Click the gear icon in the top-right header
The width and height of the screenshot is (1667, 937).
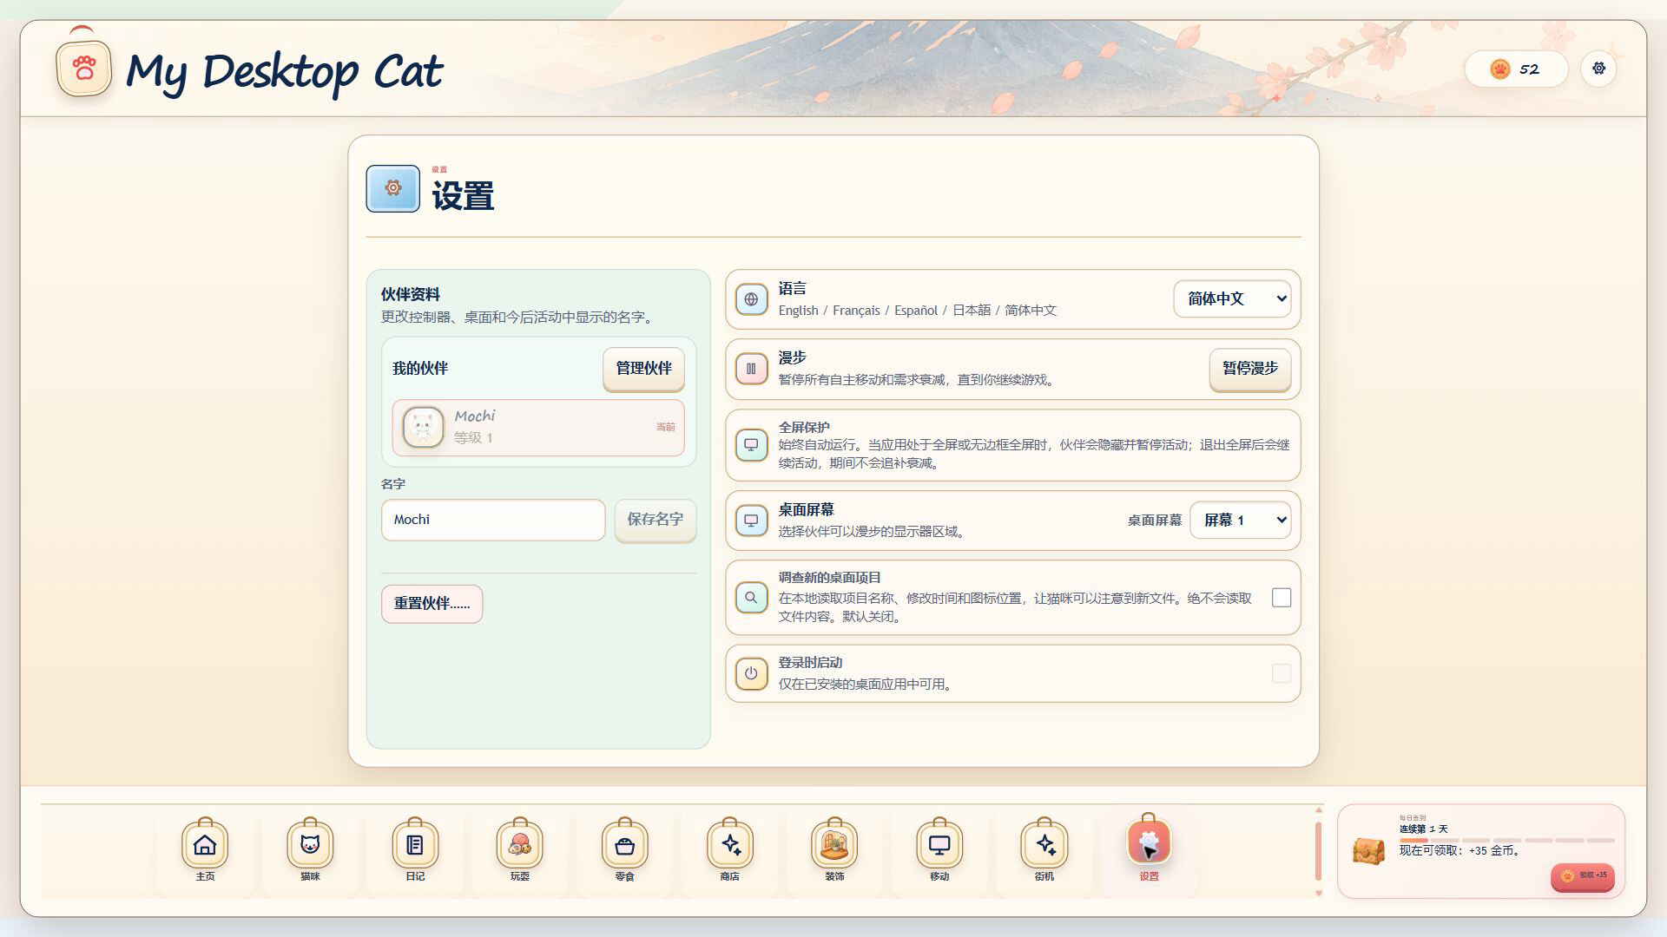(1598, 69)
